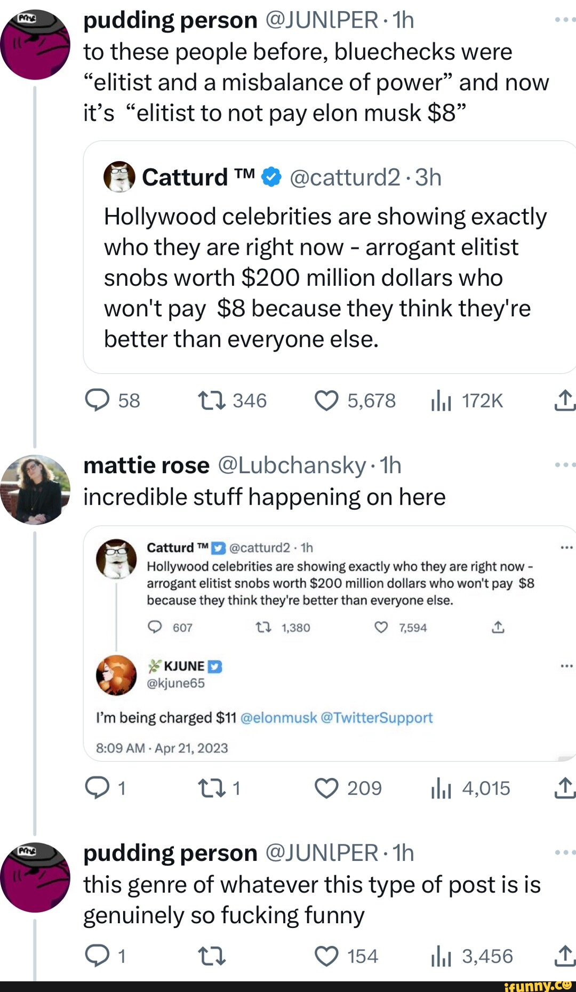The height and width of the screenshot is (992, 576).
Task: Retweet mattie rose's incredible stuff tweet
Action: (212, 788)
